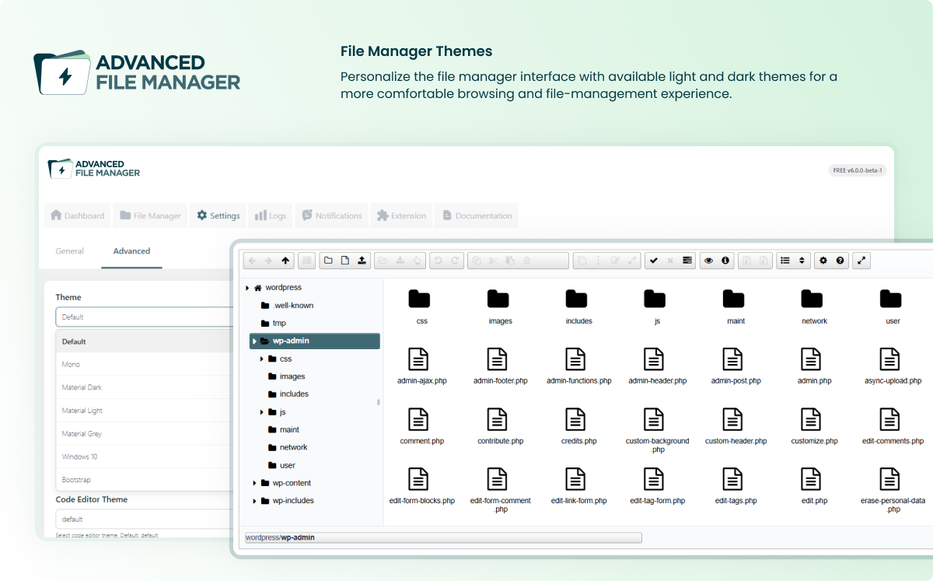Open file manager preferences gear icon
933x581 pixels.
(823, 261)
